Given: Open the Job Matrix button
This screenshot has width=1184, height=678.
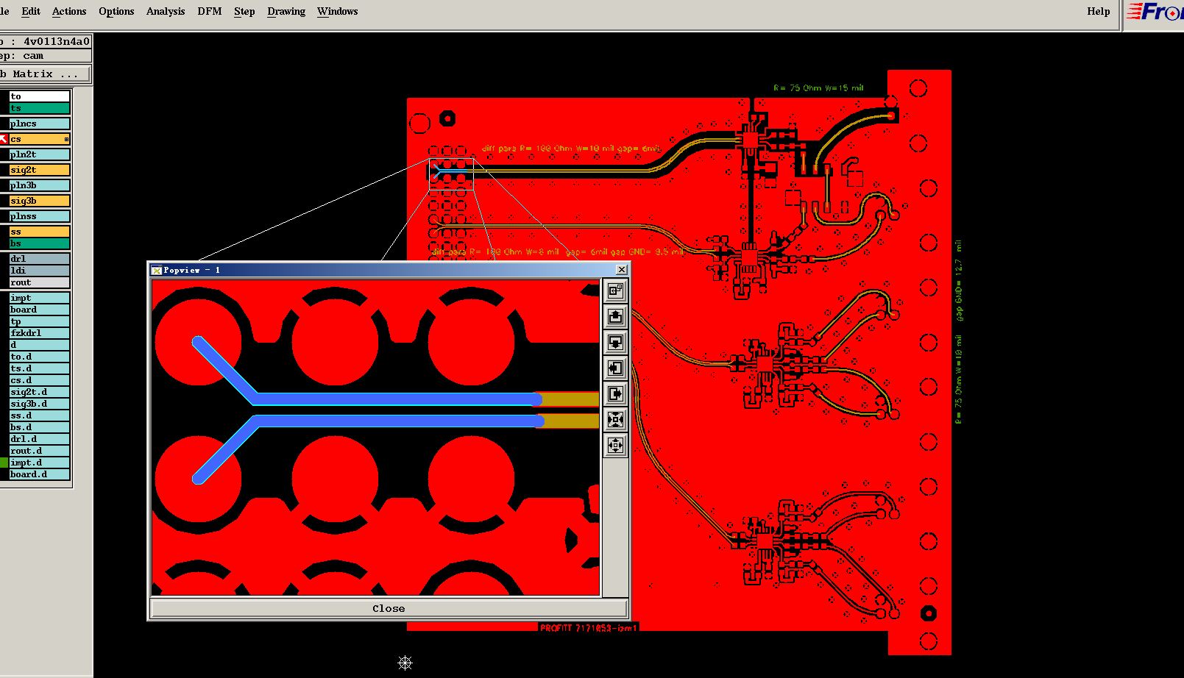Looking at the screenshot, I should point(45,74).
